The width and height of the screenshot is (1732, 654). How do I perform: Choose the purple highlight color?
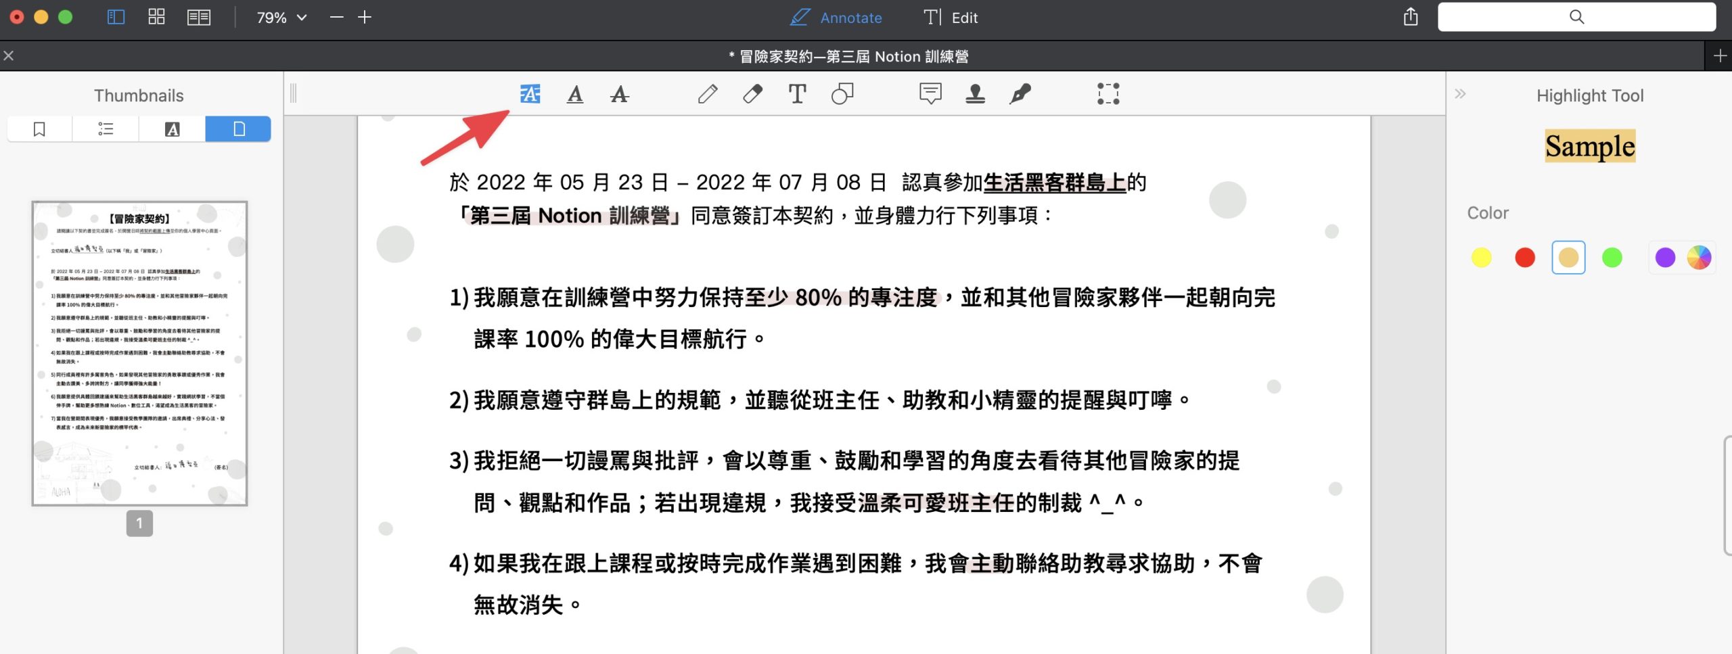click(1665, 258)
